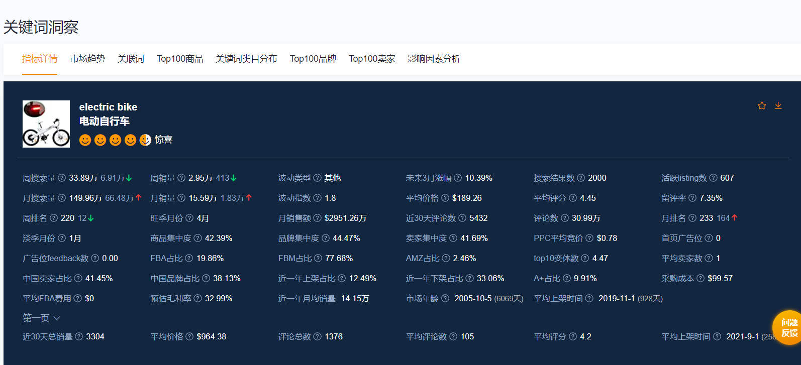Click the download export icon

(778, 105)
